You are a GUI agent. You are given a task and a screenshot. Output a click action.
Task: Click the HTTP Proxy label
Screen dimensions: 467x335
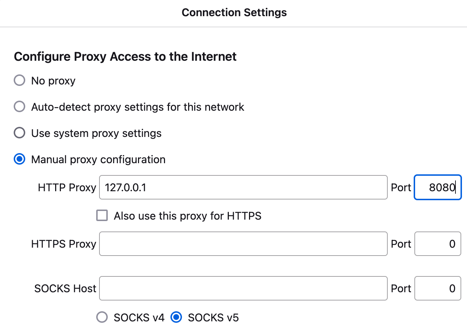[x=67, y=187]
